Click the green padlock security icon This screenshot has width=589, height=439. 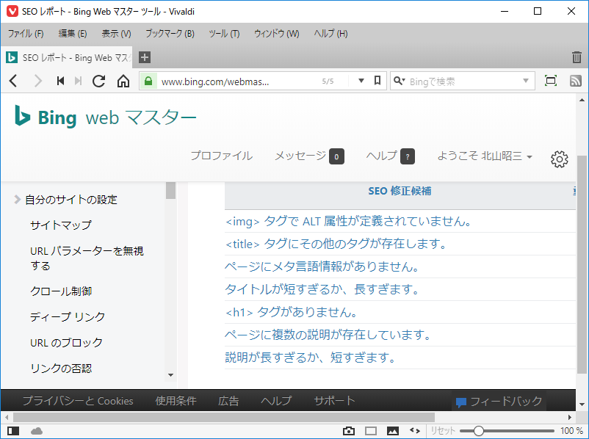148,81
